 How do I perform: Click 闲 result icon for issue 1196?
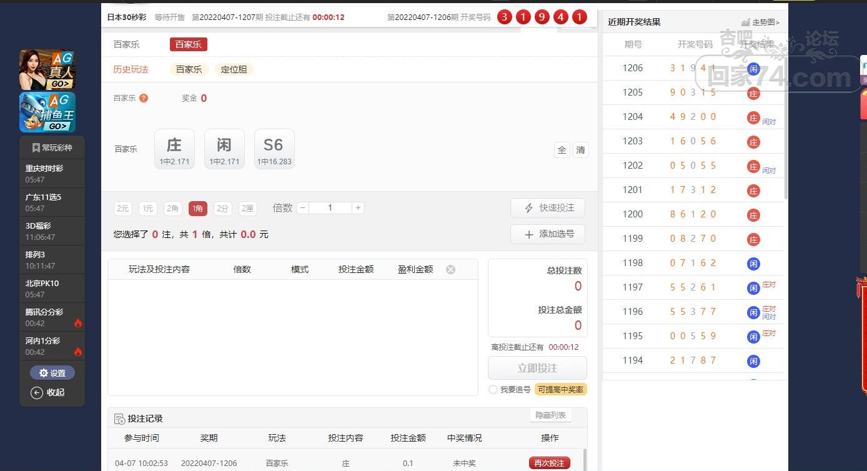click(x=754, y=312)
